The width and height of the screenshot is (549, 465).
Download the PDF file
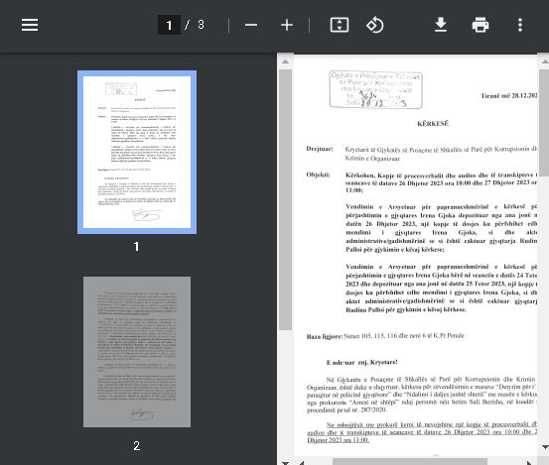coord(441,25)
